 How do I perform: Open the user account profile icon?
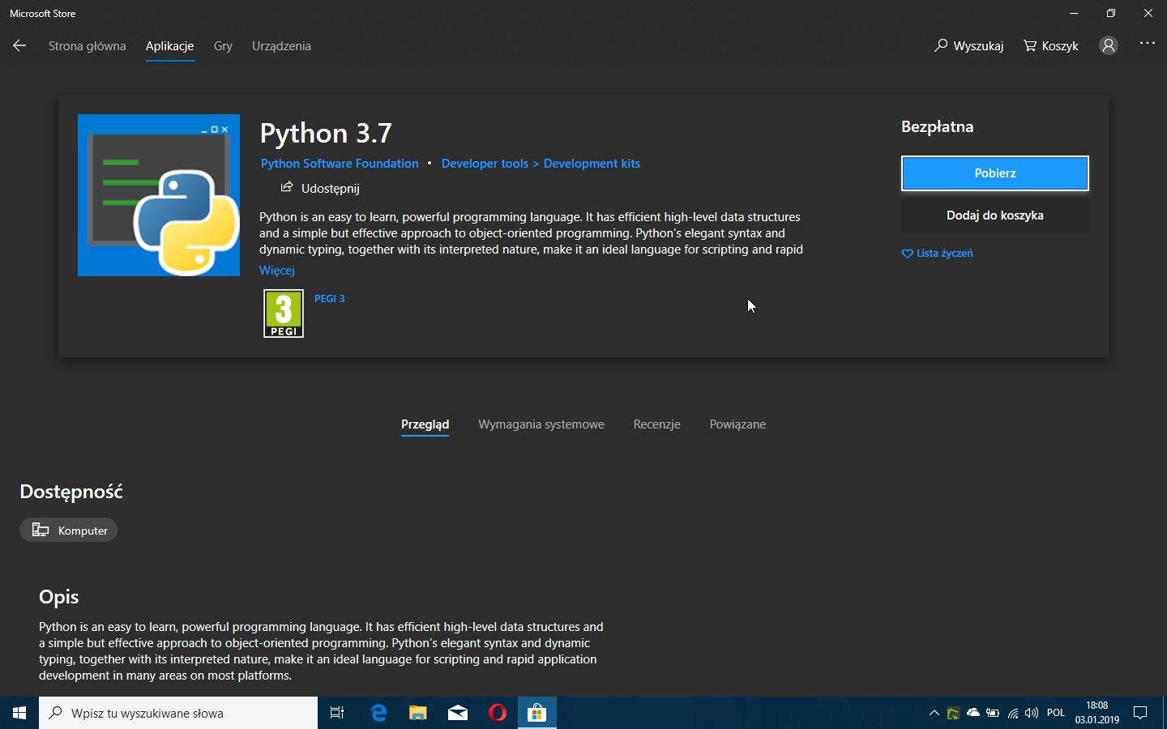point(1108,46)
